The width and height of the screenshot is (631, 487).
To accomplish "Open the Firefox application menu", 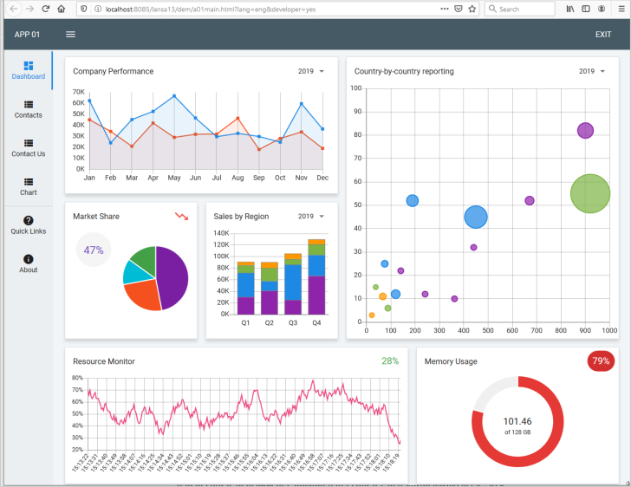I will tap(621, 9).
